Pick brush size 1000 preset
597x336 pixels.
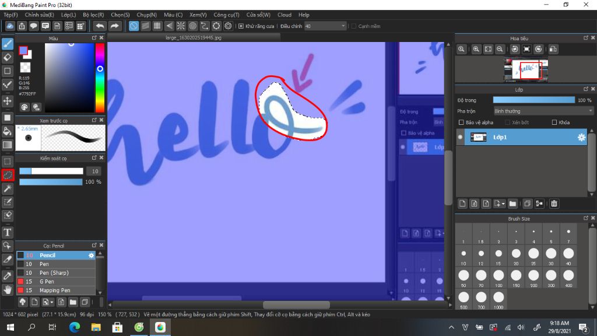[x=498, y=299]
